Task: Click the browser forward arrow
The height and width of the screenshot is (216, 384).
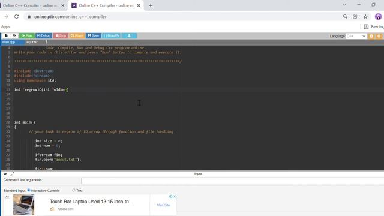Action: [7, 17]
